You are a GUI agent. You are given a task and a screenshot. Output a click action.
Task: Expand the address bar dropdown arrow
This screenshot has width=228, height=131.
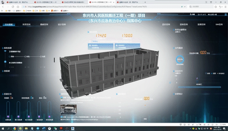pyautogui.click(x=185, y=7)
